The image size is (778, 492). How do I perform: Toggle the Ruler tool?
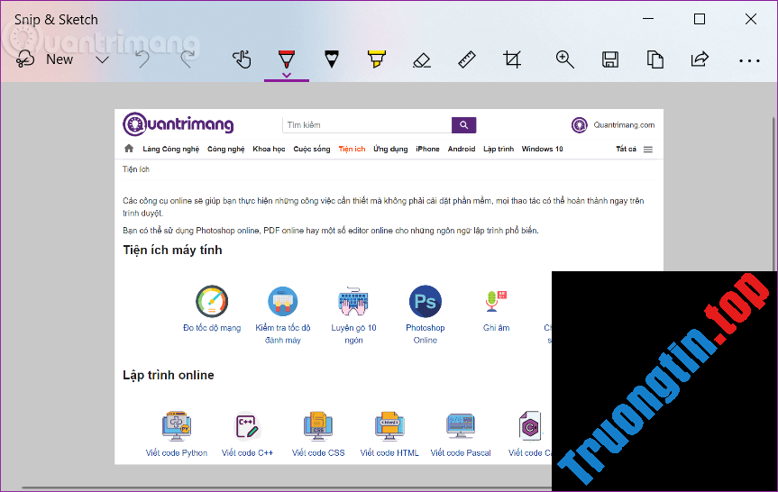tap(466, 59)
